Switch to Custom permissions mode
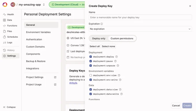 pyautogui.click(x=122, y=39)
